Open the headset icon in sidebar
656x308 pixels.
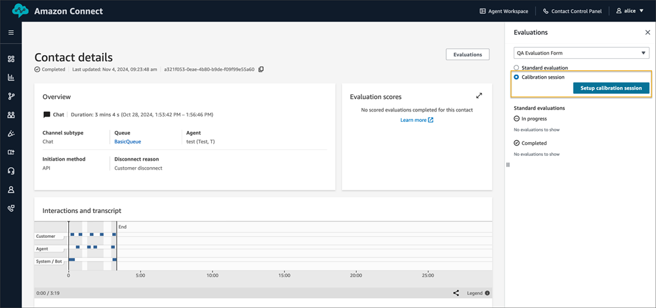point(11,171)
